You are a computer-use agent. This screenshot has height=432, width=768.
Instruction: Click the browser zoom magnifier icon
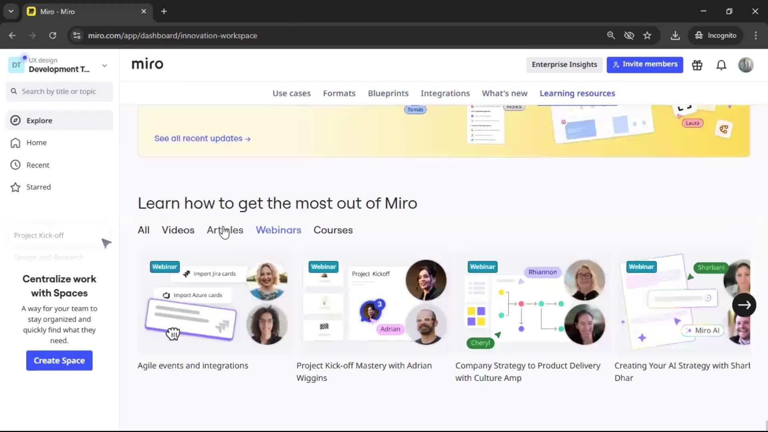(x=611, y=36)
